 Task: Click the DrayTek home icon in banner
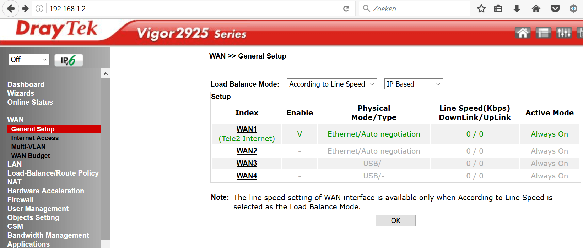coord(523,33)
